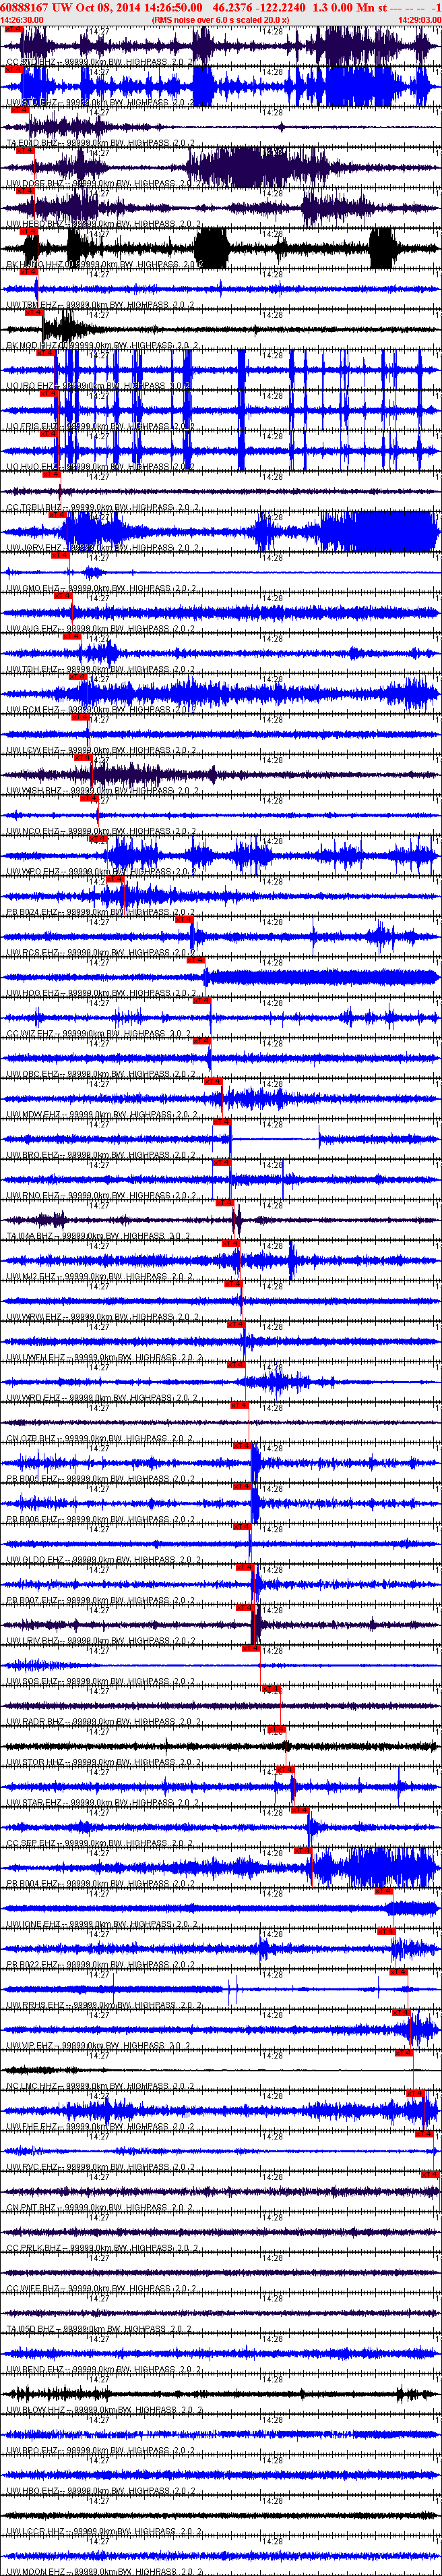
Task: Select the CC WIZ EHZ station label
Action: point(100,1034)
